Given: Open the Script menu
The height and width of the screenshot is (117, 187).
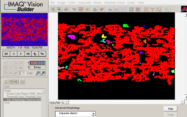Looking at the screenshot, I should click(131, 3).
